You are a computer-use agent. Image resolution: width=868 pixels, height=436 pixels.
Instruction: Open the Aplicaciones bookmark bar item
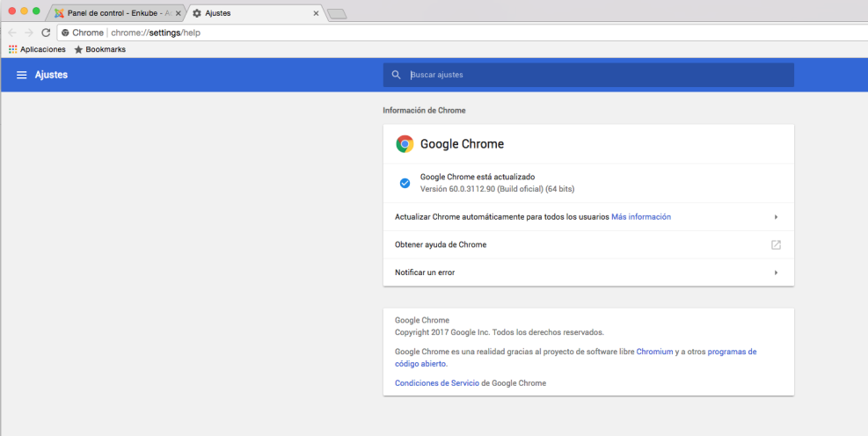[37, 49]
